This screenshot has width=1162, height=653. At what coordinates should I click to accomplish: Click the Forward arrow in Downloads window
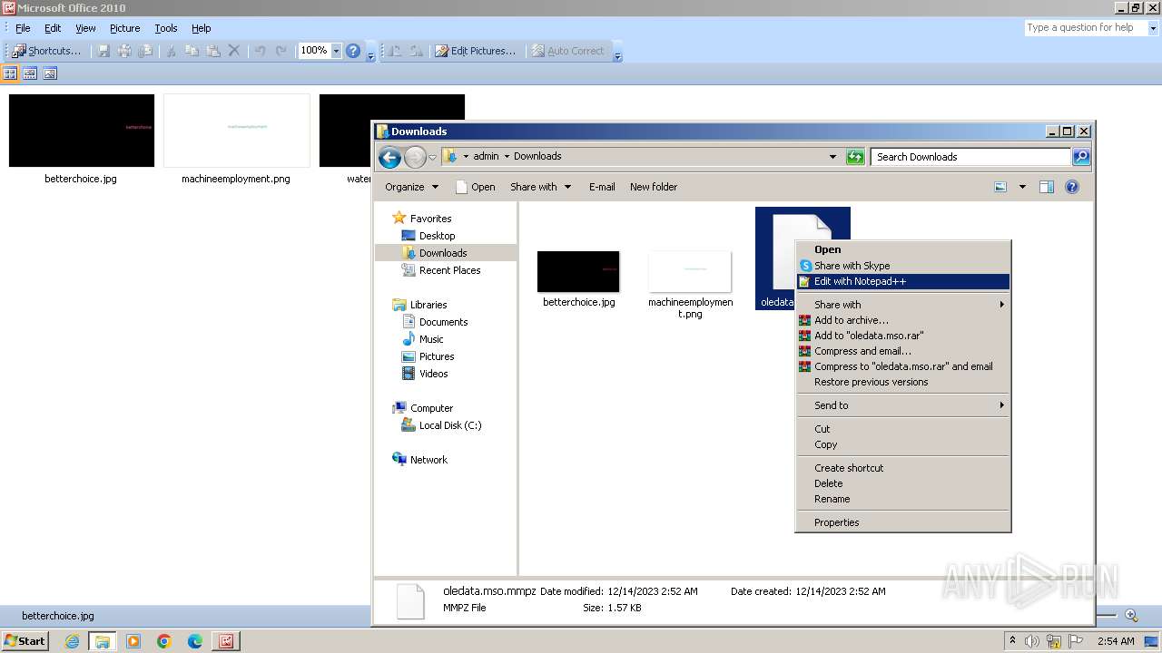pos(415,158)
